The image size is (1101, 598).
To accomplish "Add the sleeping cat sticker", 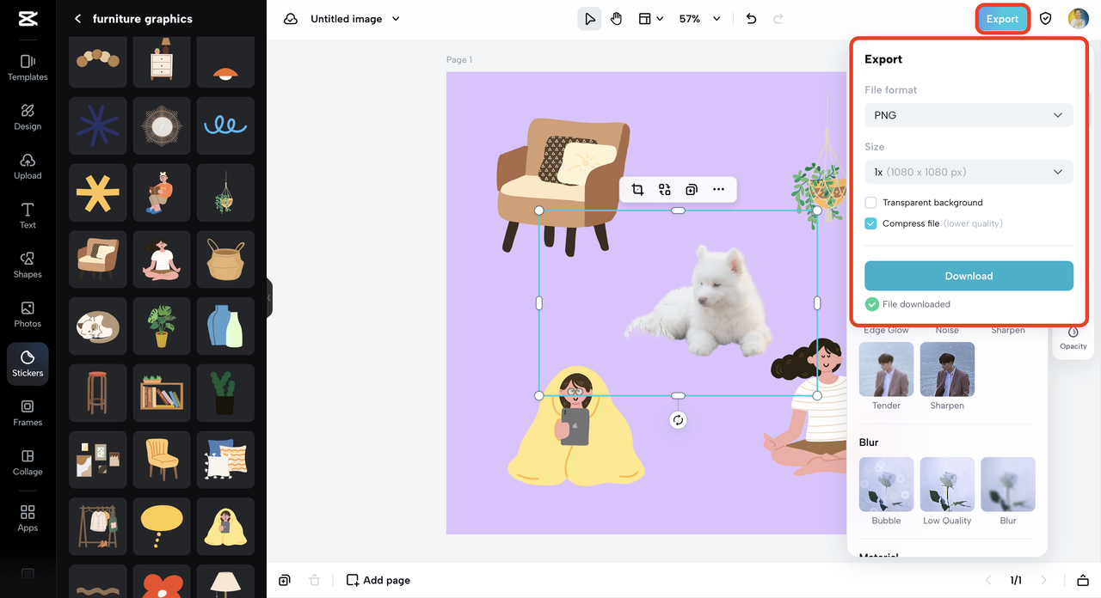I will click(98, 326).
